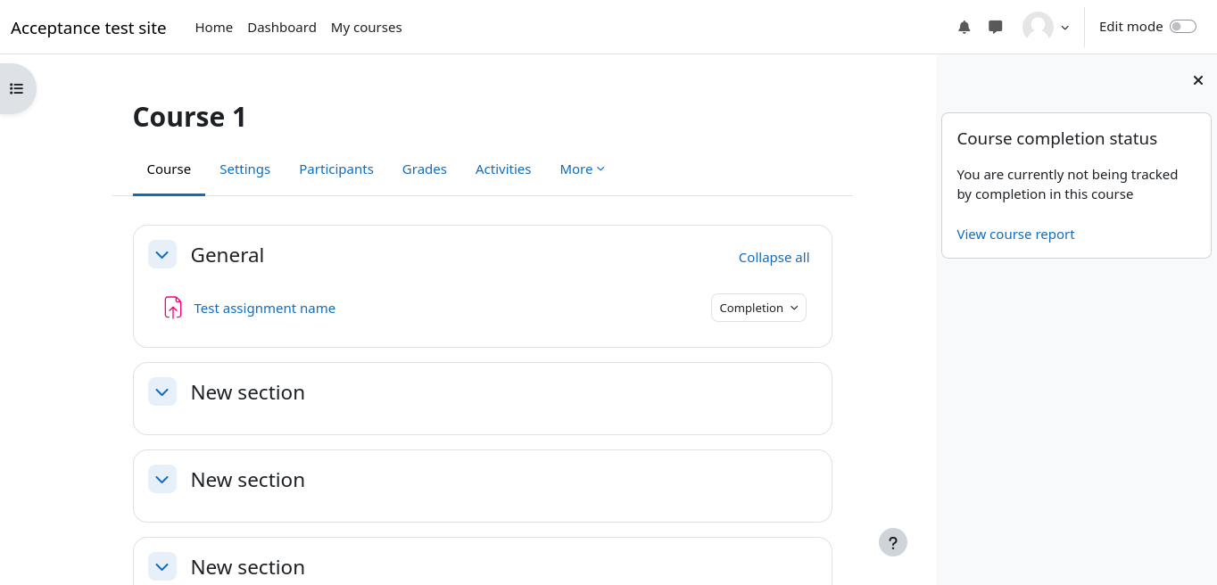Toggle Edit mode switch on
This screenshot has width=1217, height=585.
(1182, 27)
